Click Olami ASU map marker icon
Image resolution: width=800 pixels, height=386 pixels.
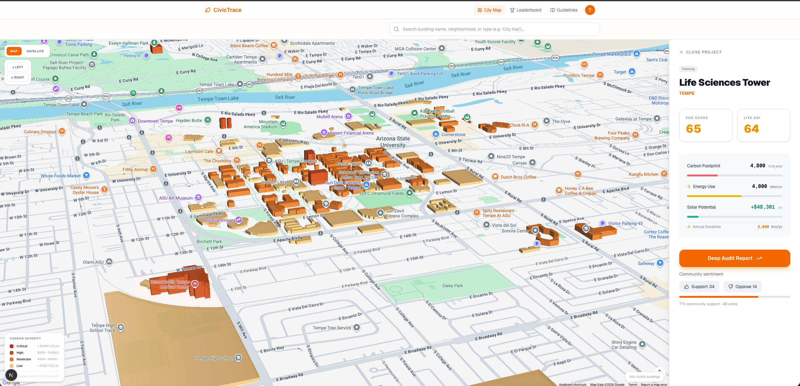click(109, 262)
